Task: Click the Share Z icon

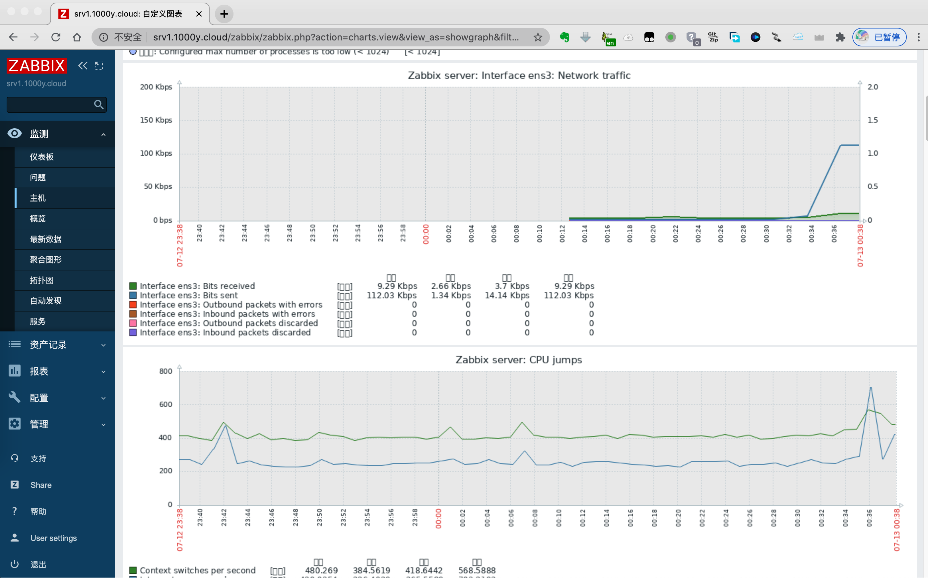Action: coord(15,484)
